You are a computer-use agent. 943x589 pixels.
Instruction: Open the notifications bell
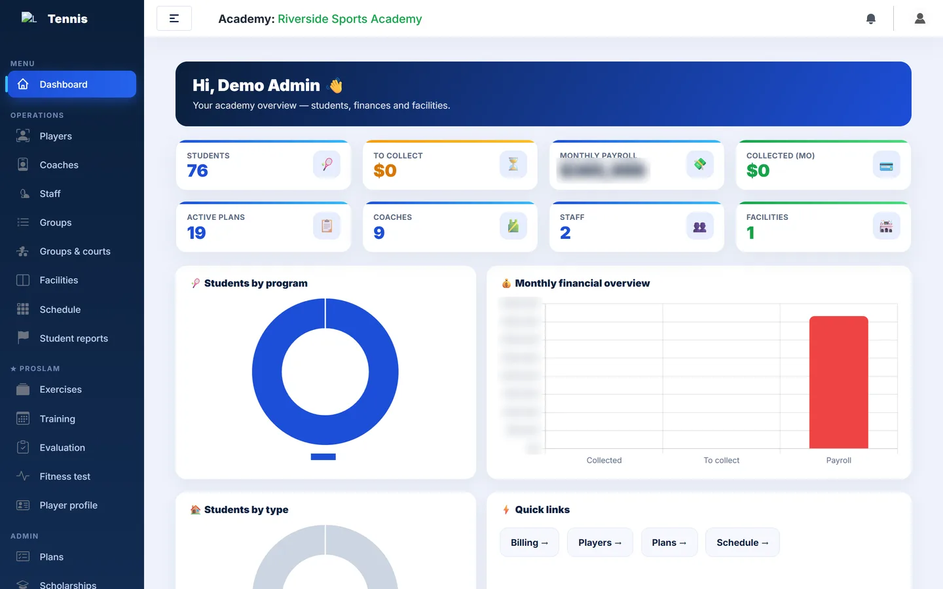tap(871, 19)
